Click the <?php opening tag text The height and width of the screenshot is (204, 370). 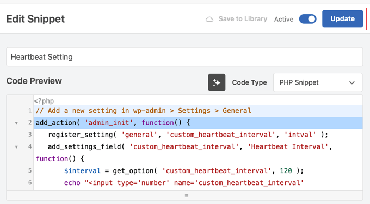tap(44, 101)
